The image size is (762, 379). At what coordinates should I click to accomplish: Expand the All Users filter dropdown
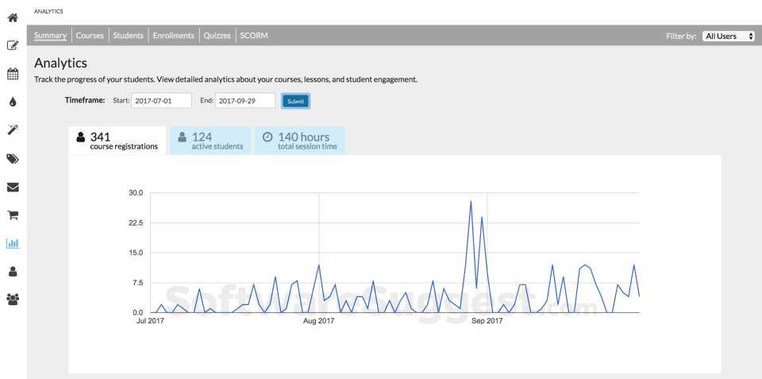[728, 36]
